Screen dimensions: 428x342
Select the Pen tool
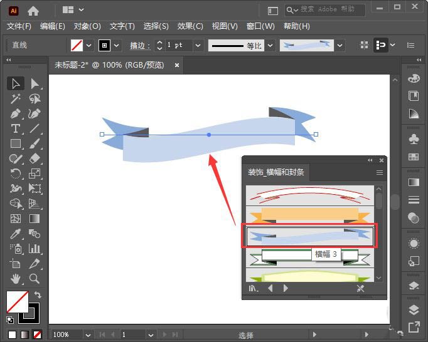16,113
